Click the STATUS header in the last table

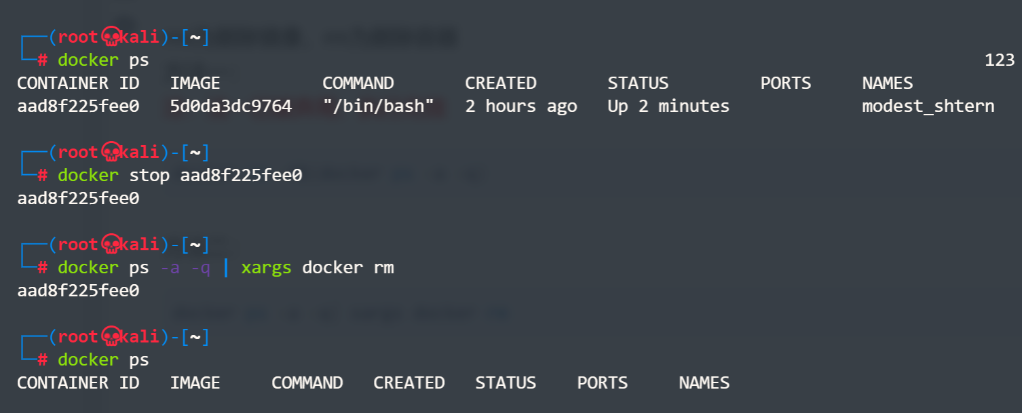[x=506, y=383]
